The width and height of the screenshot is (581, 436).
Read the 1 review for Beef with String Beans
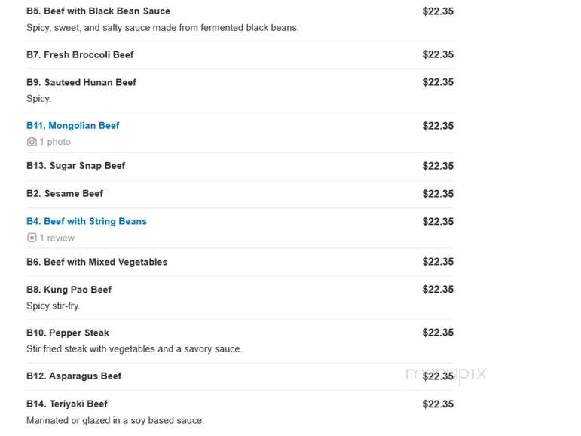(x=57, y=238)
